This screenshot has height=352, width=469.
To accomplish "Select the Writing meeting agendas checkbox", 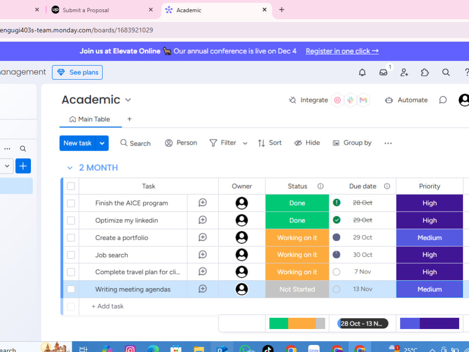I will (x=71, y=289).
